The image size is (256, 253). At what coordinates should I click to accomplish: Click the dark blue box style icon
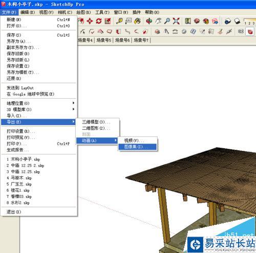(x=227, y=21)
